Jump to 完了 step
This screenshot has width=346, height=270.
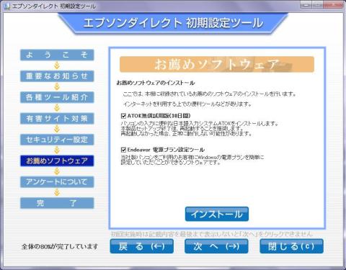(x=57, y=203)
